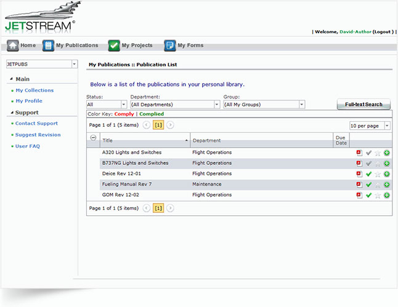Image resolution: width=398 pixels, height=307 pixels.
Task: Open Suggest Revision link
Action: [x=38, y=135]
